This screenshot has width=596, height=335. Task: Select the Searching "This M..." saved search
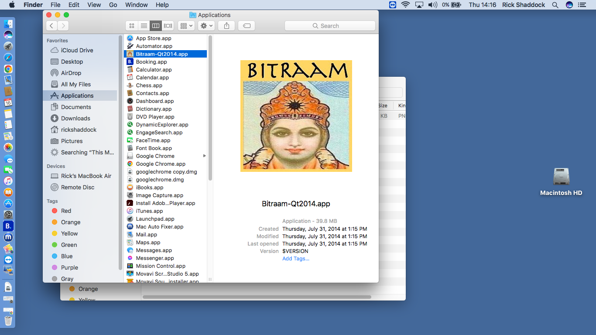pos(87,152)
